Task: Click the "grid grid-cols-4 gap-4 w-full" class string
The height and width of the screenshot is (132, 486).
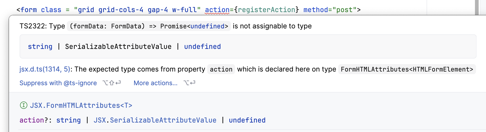Action: pyautogui.click(x=137, y=10)
